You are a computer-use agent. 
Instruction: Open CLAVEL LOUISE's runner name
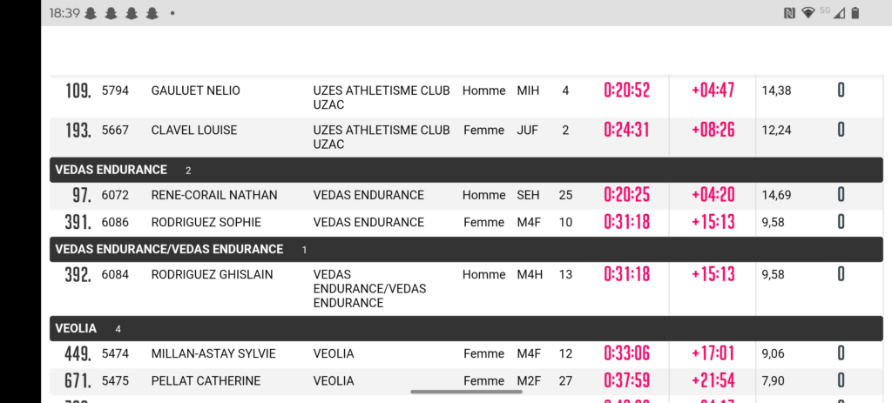pyautogui.click(x=194, y=131)
